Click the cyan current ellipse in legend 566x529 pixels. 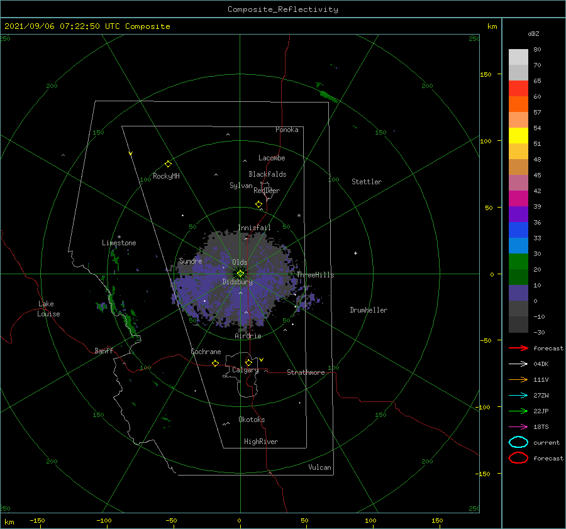point(518,442)
